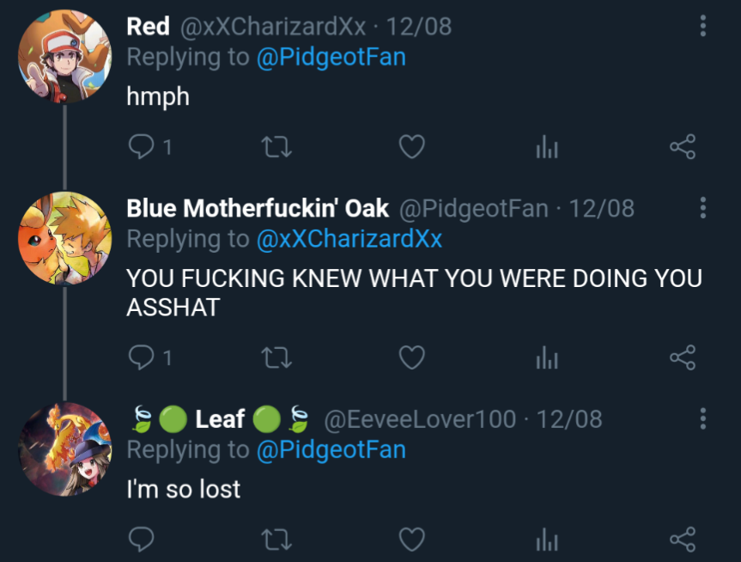
Task: Share Blue Oak's ASSHAT tweet
Action: pos(683,357)
